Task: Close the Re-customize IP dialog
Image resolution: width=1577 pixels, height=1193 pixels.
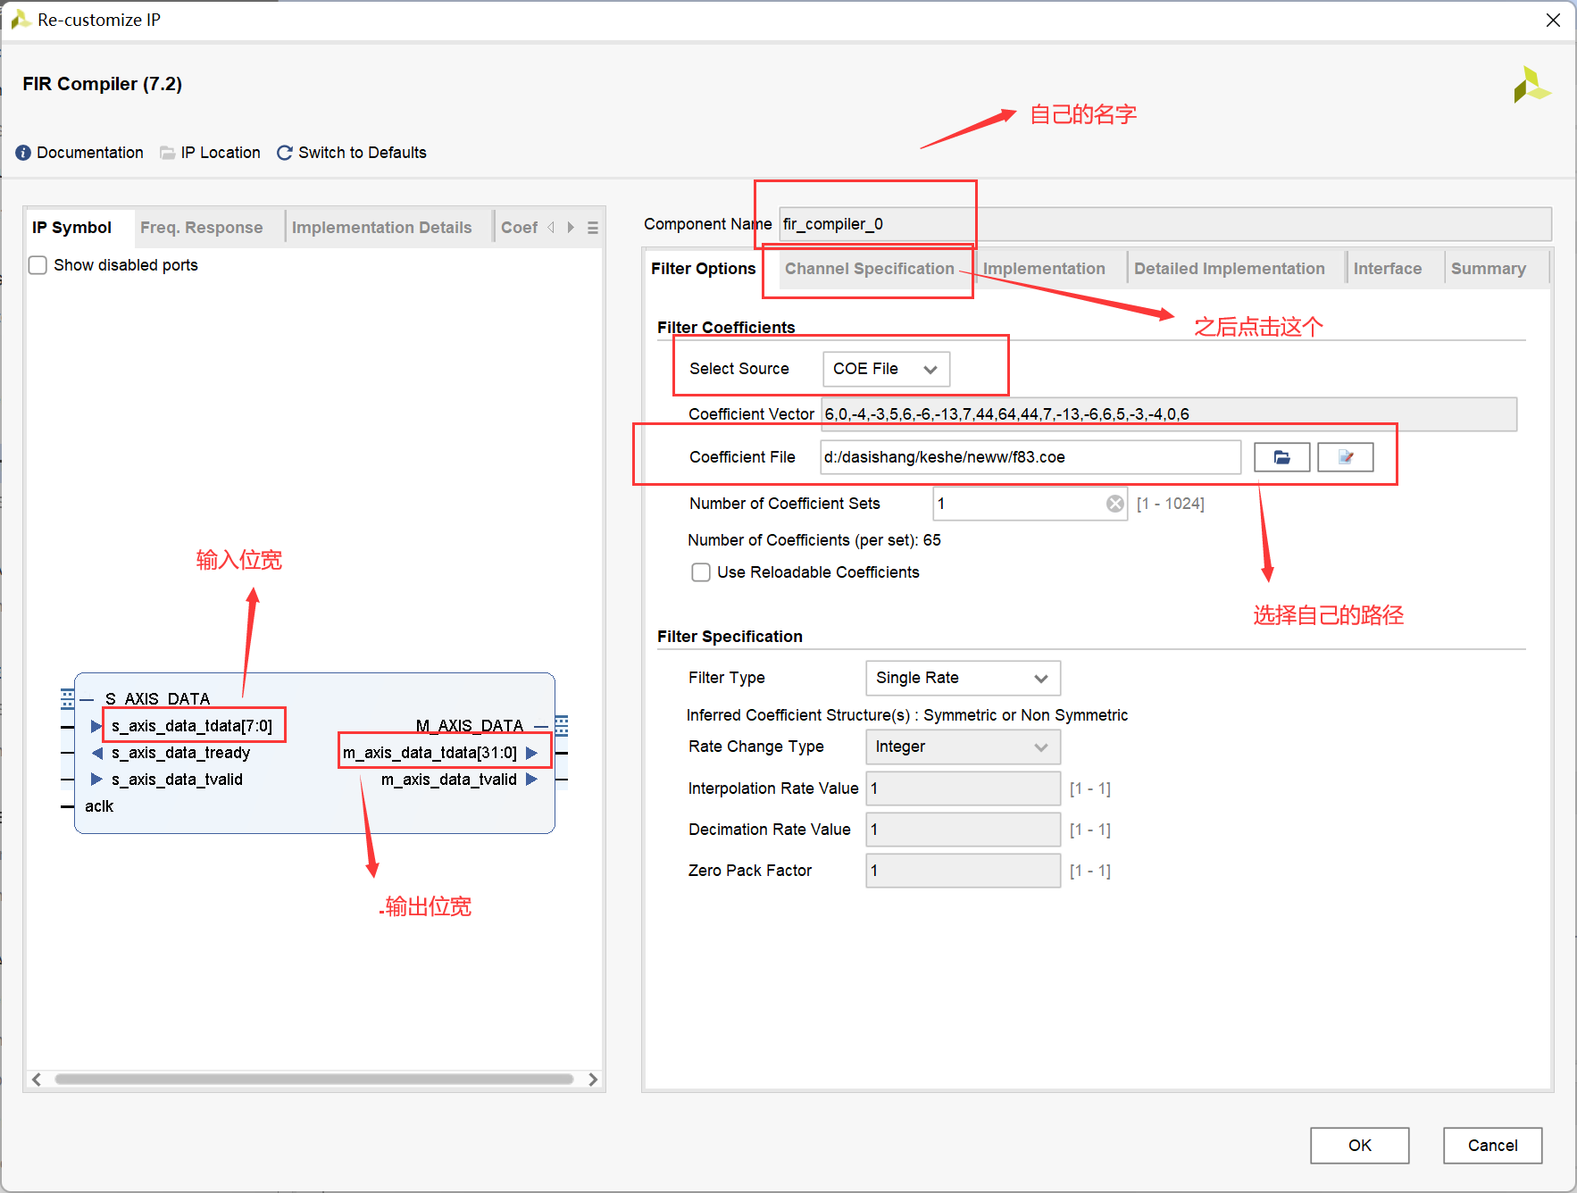Action: [x=1553, y=20]
